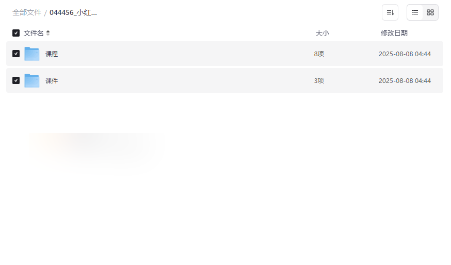Uncheck the 课件 folder checkbox
The width and height of the screenshot is (451, 265).
pyautogui.click(x=16, y=80)
